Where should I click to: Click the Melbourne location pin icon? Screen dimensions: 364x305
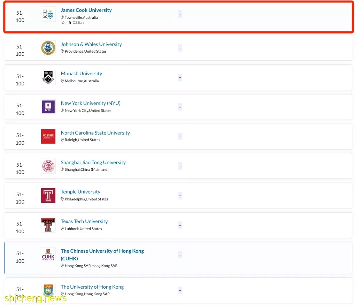click(62, 81)
